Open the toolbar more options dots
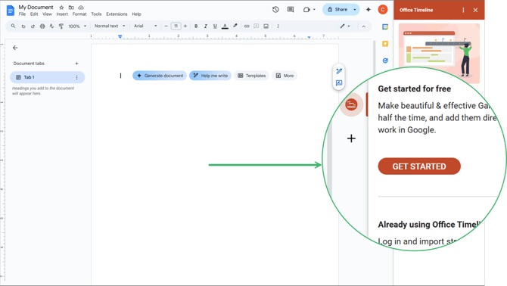 (x=278, y=26)
